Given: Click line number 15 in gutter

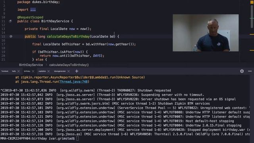Looking at the screenshot, I should tap(4, 37).
